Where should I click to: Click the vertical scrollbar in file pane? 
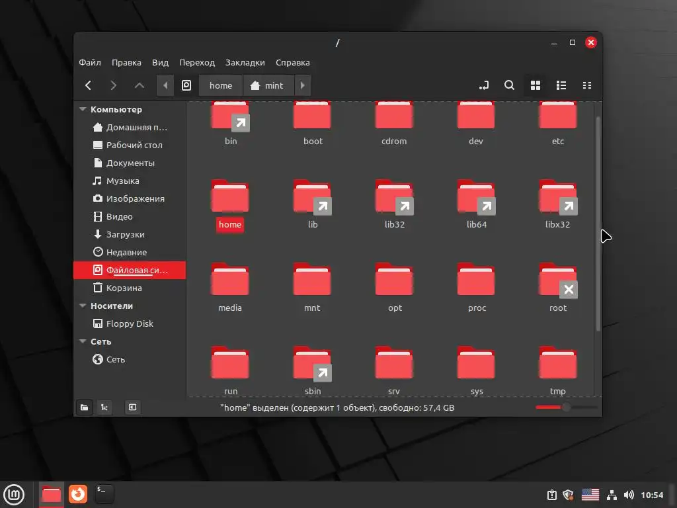(598, 224)
